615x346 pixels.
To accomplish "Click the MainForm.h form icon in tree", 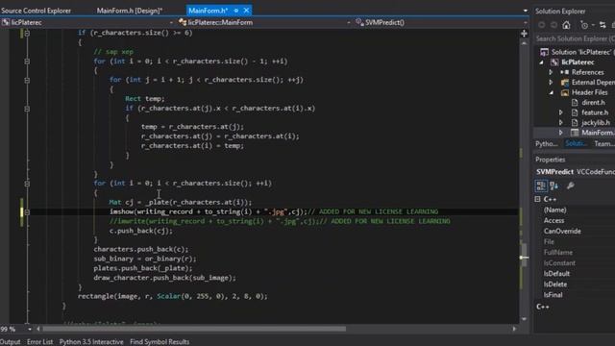I will tap(575, 133).
